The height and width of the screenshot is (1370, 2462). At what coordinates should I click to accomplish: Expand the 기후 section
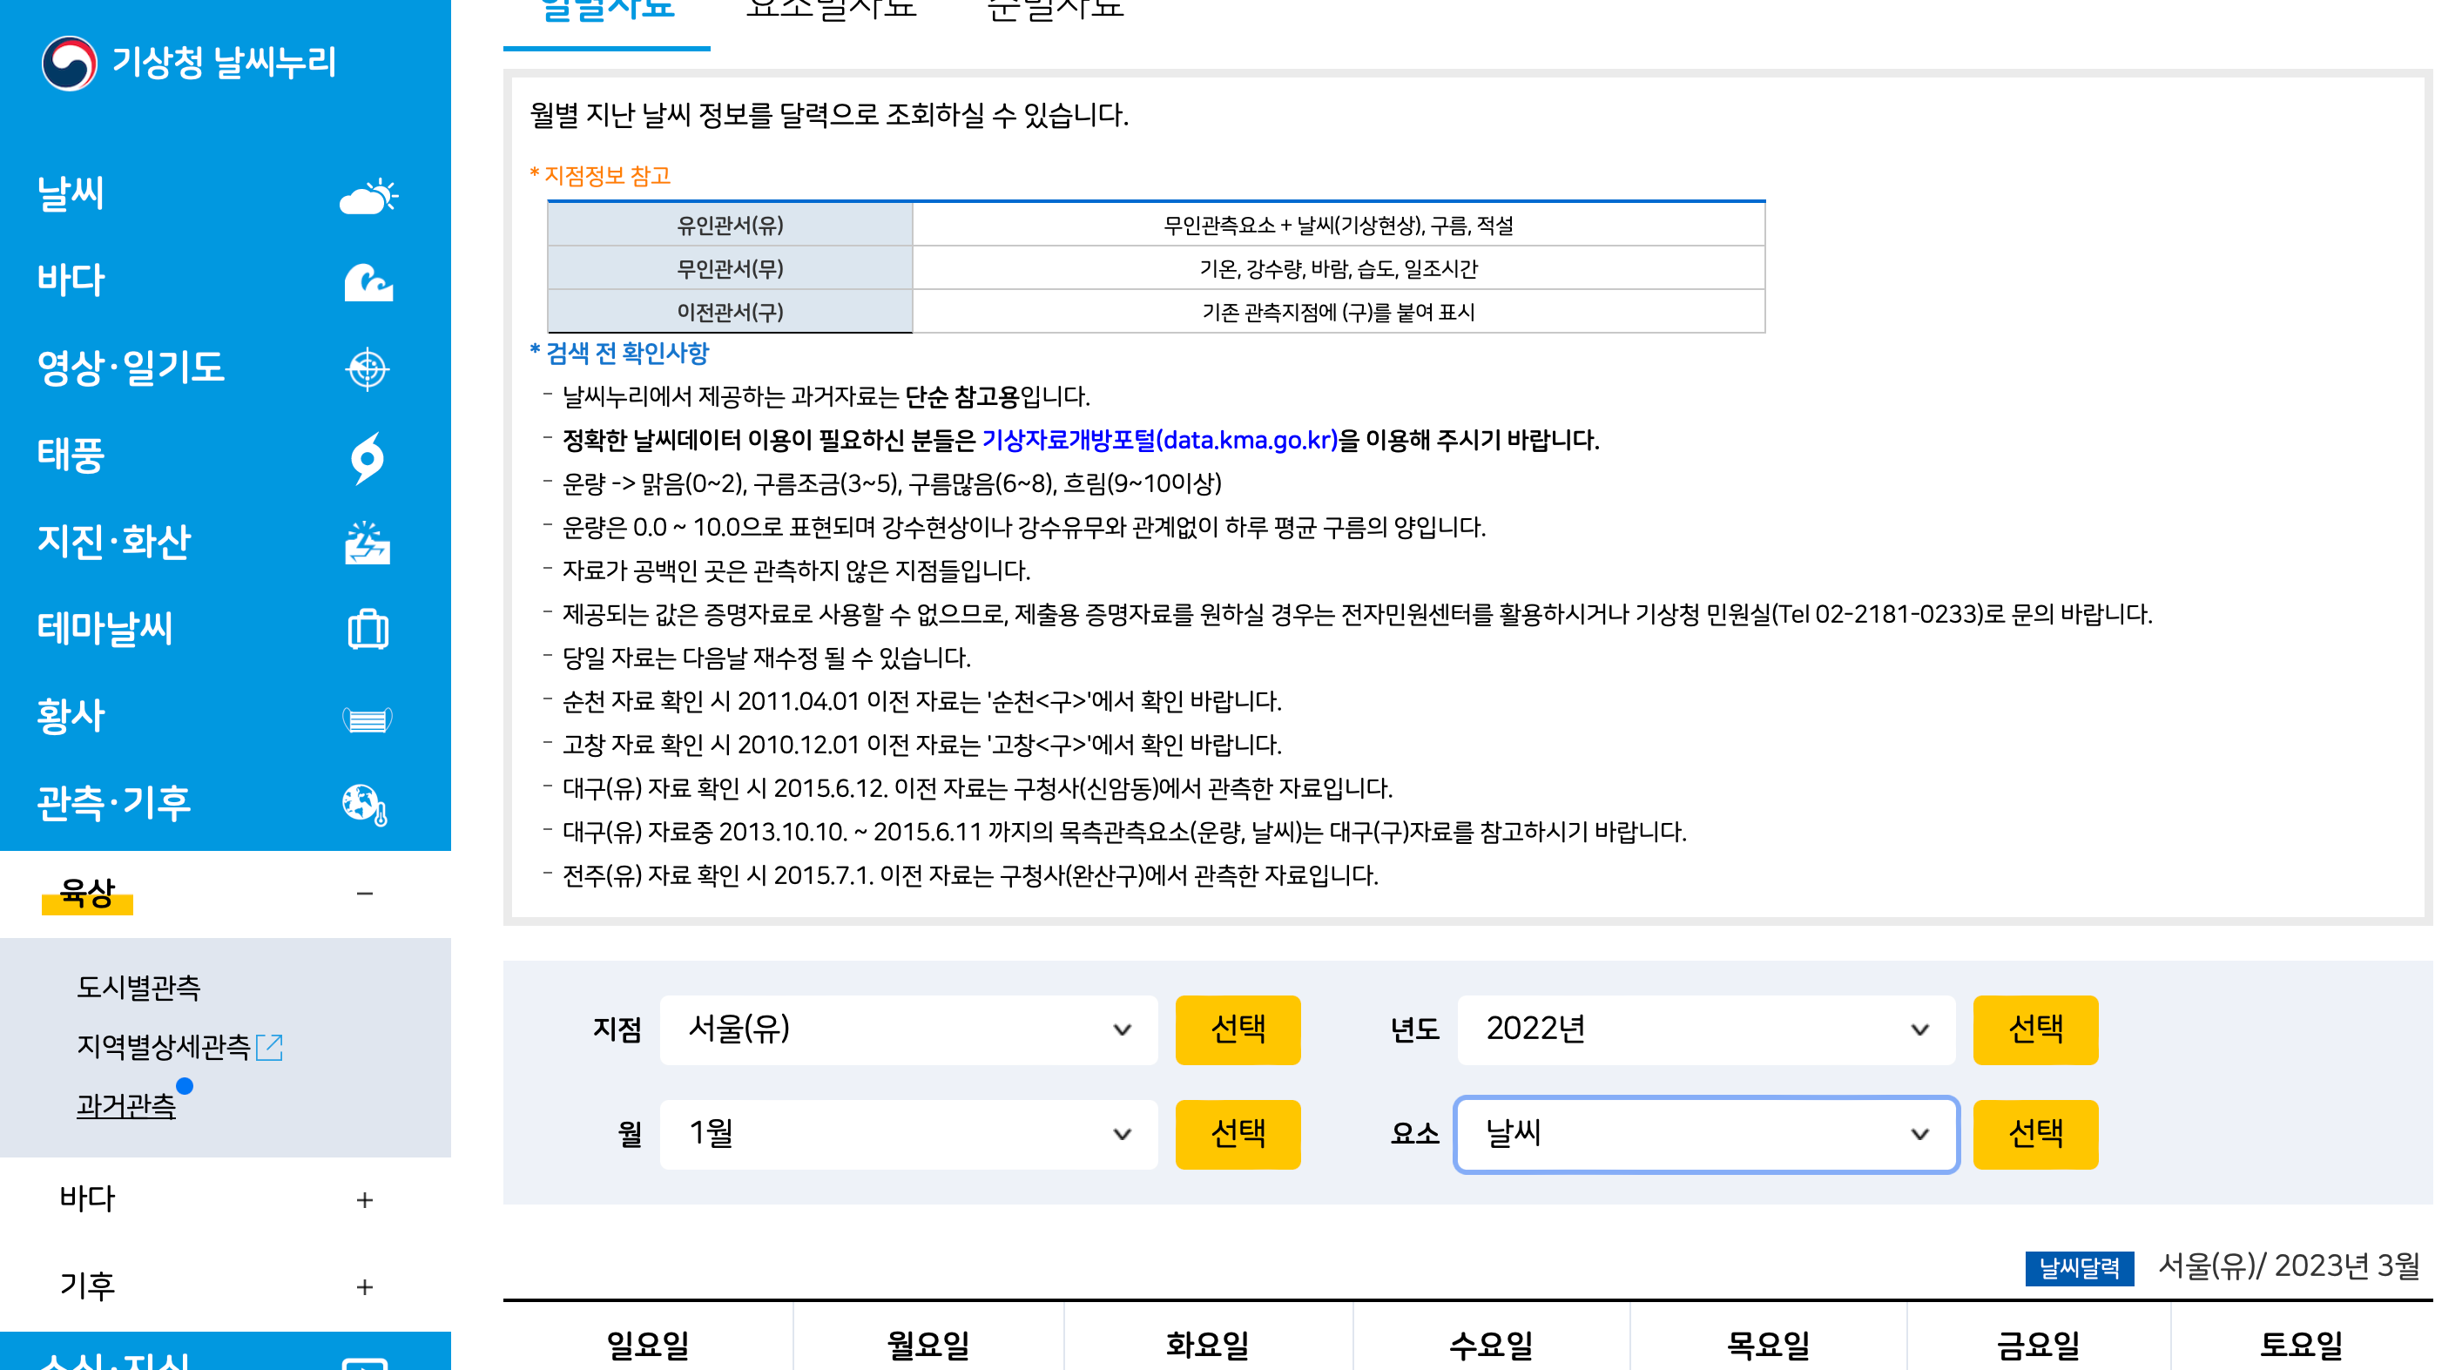[x=364, y=1286]
